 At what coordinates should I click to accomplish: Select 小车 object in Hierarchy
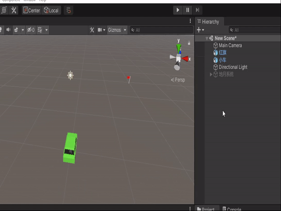[223, 60]
